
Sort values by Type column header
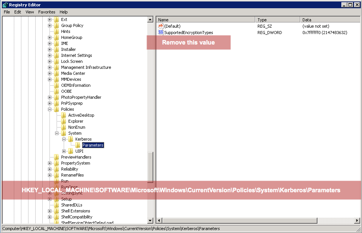[278, 19]
